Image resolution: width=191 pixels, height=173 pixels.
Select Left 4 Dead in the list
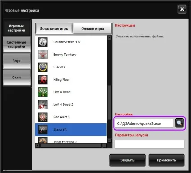71,92
